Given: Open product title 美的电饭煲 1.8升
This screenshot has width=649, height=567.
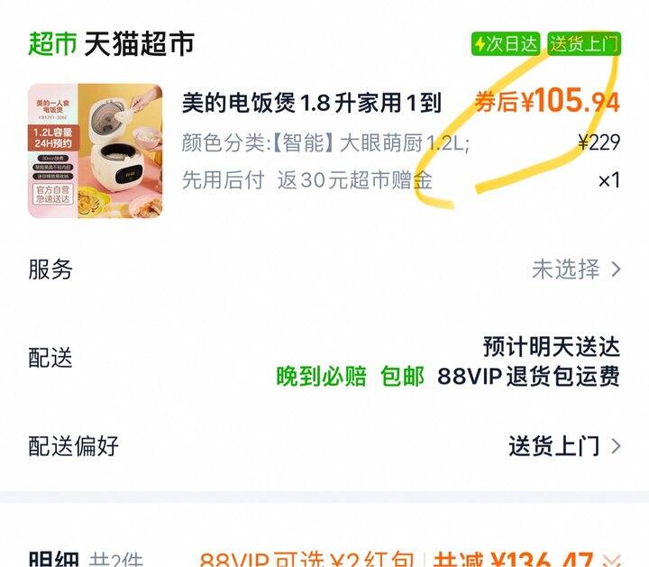Looking at the screenshot, I should tap(312, 103).
